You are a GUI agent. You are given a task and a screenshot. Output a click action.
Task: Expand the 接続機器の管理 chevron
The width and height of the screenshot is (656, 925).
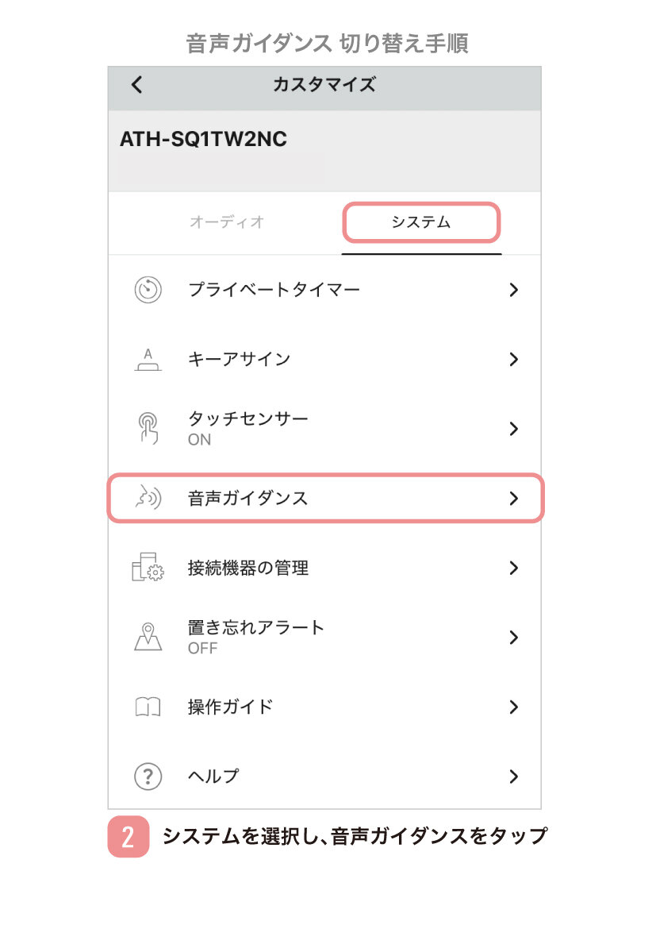[513, 568]
